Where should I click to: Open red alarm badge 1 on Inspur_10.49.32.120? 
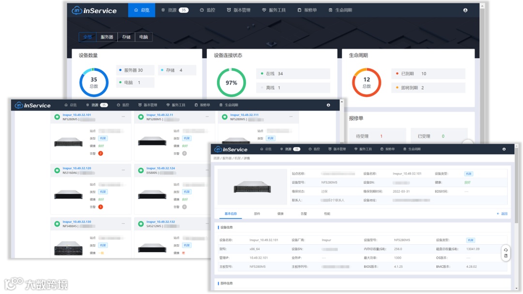[100, 207]
